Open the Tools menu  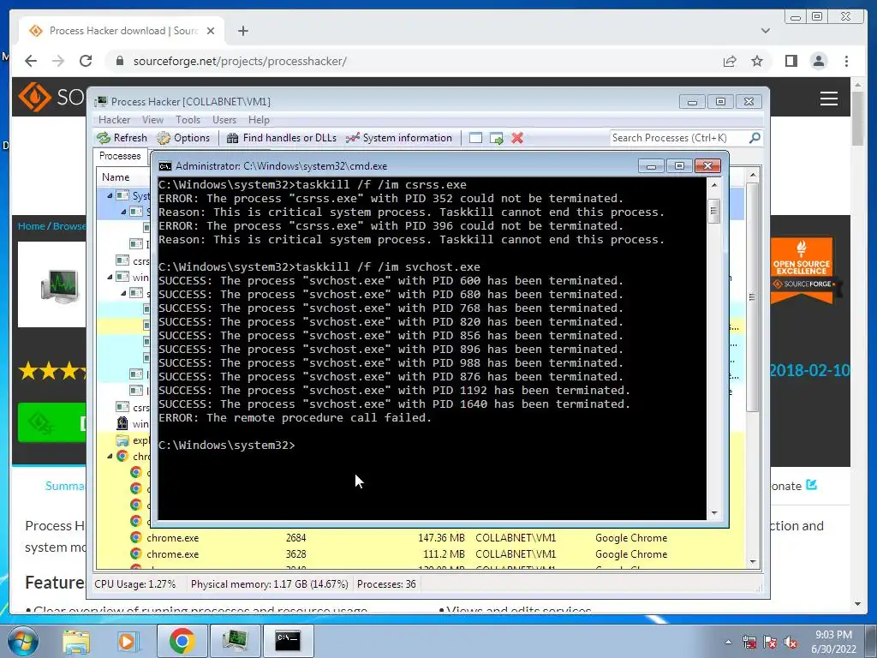point(188,120)
